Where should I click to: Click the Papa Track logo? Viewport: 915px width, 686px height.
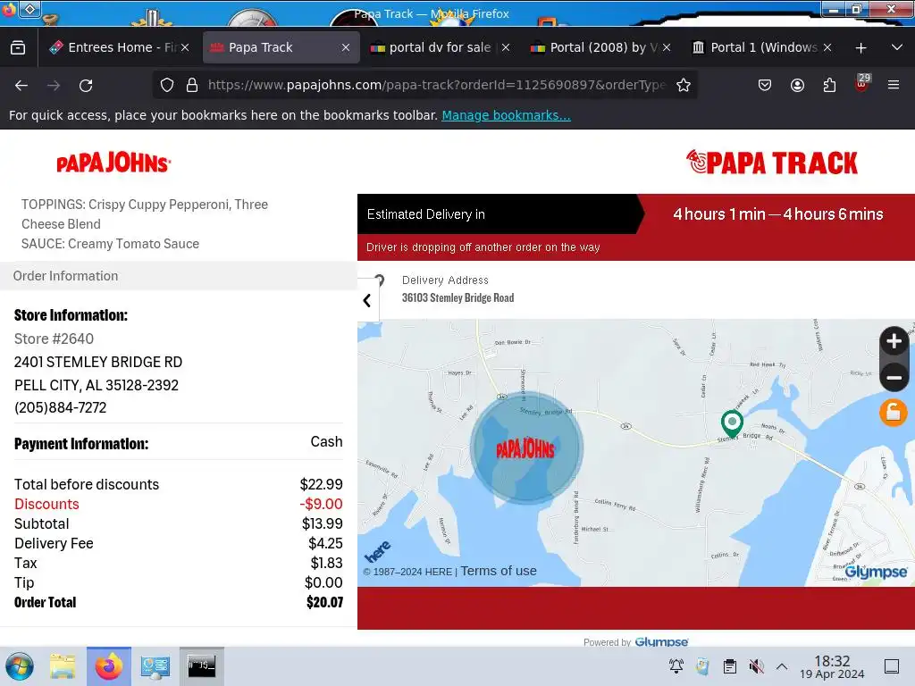771,163
